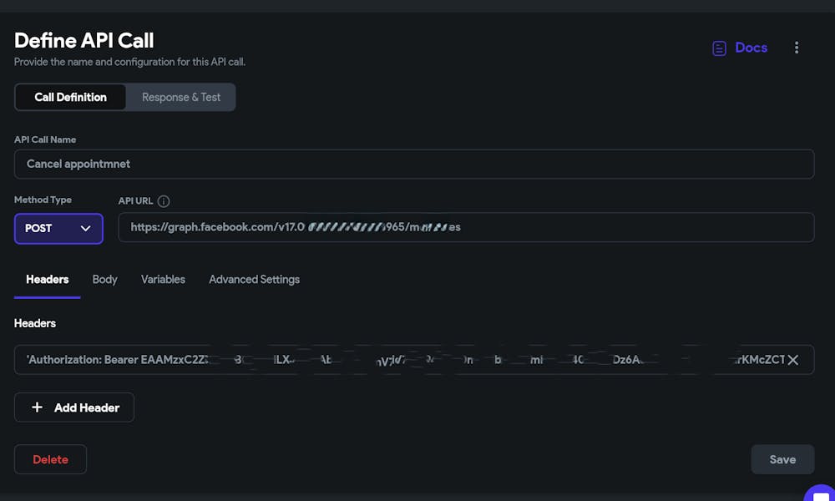Open the chat widget bubble icon

[x=820, y=493]
